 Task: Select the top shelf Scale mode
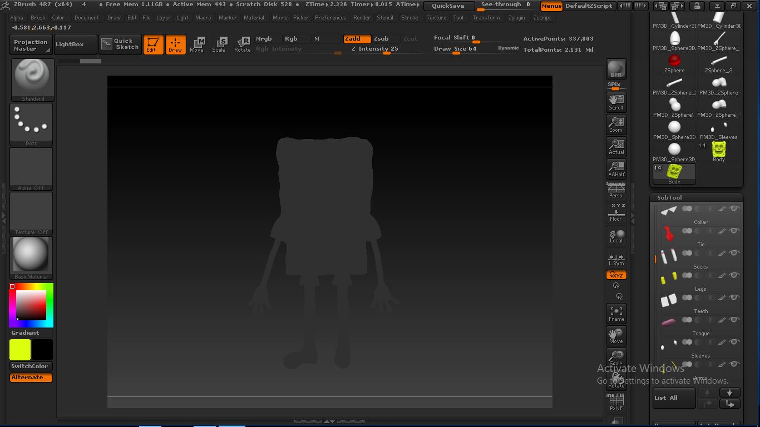click(x=219, y=44)
